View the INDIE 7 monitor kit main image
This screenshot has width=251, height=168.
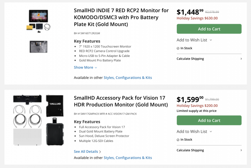40,20
